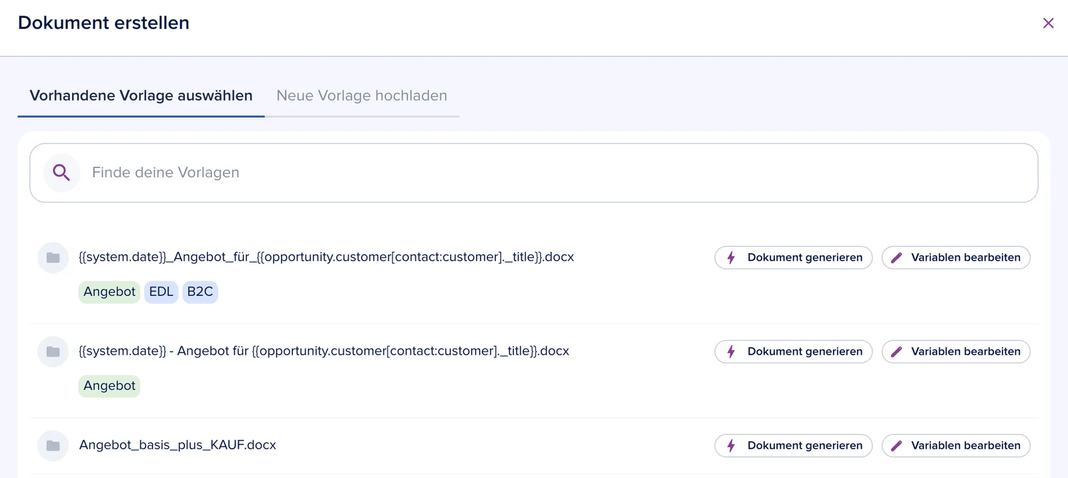Click the B2C tag
The image size is (1068, 478).
[200, 292]
